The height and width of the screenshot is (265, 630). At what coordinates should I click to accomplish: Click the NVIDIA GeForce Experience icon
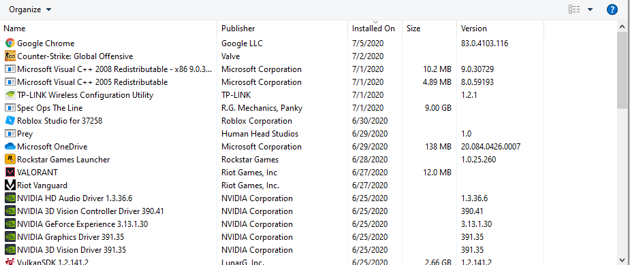click(x=10, y=224)
